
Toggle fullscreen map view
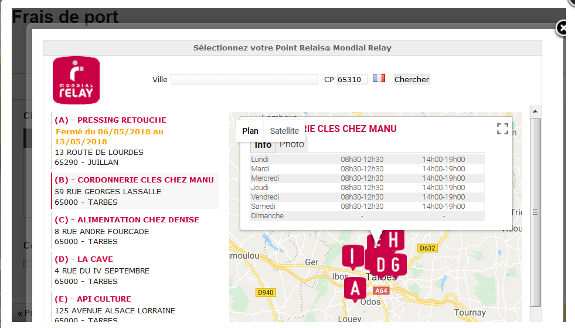click(x=502, y=129)
